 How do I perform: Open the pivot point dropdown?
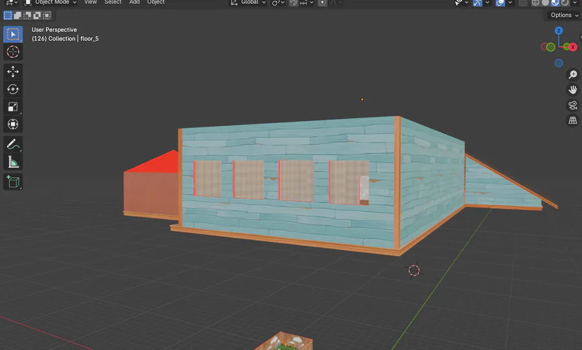pos(278,3)
